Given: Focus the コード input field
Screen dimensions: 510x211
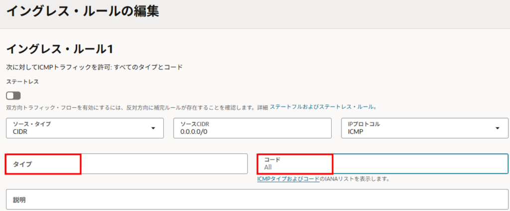Looking at the screenshot, I should (382, 164).
